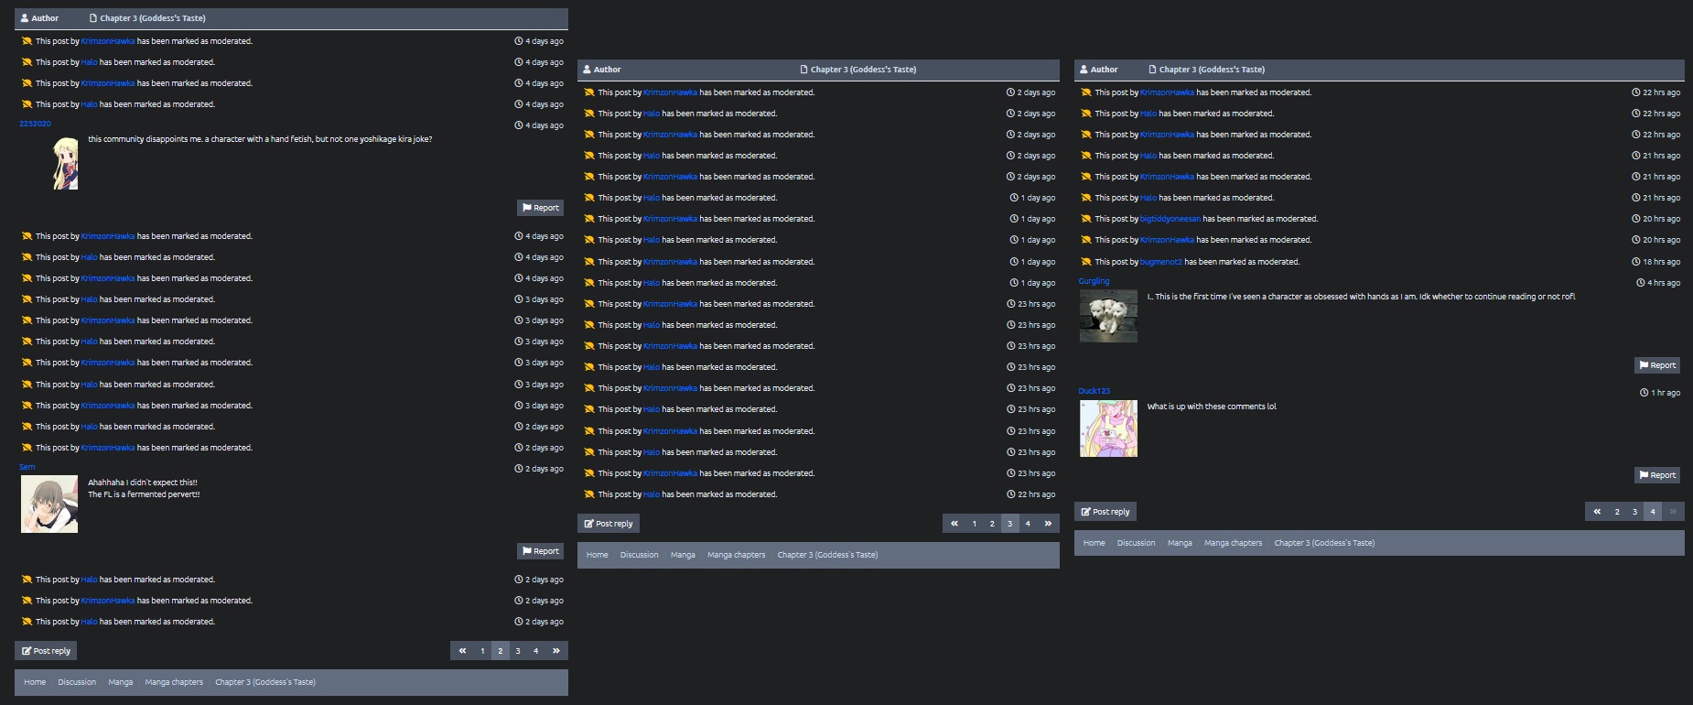Click the previous-page arrow where page 2 is active

[x=462, y=651]
